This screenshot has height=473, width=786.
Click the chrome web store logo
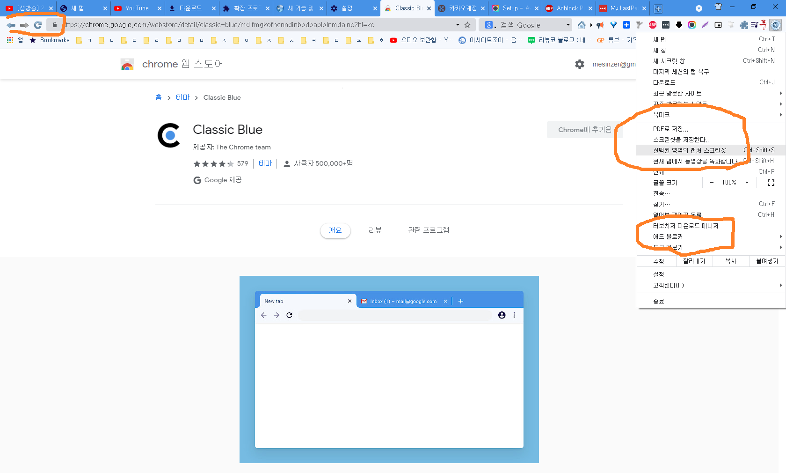click(127, 64)
